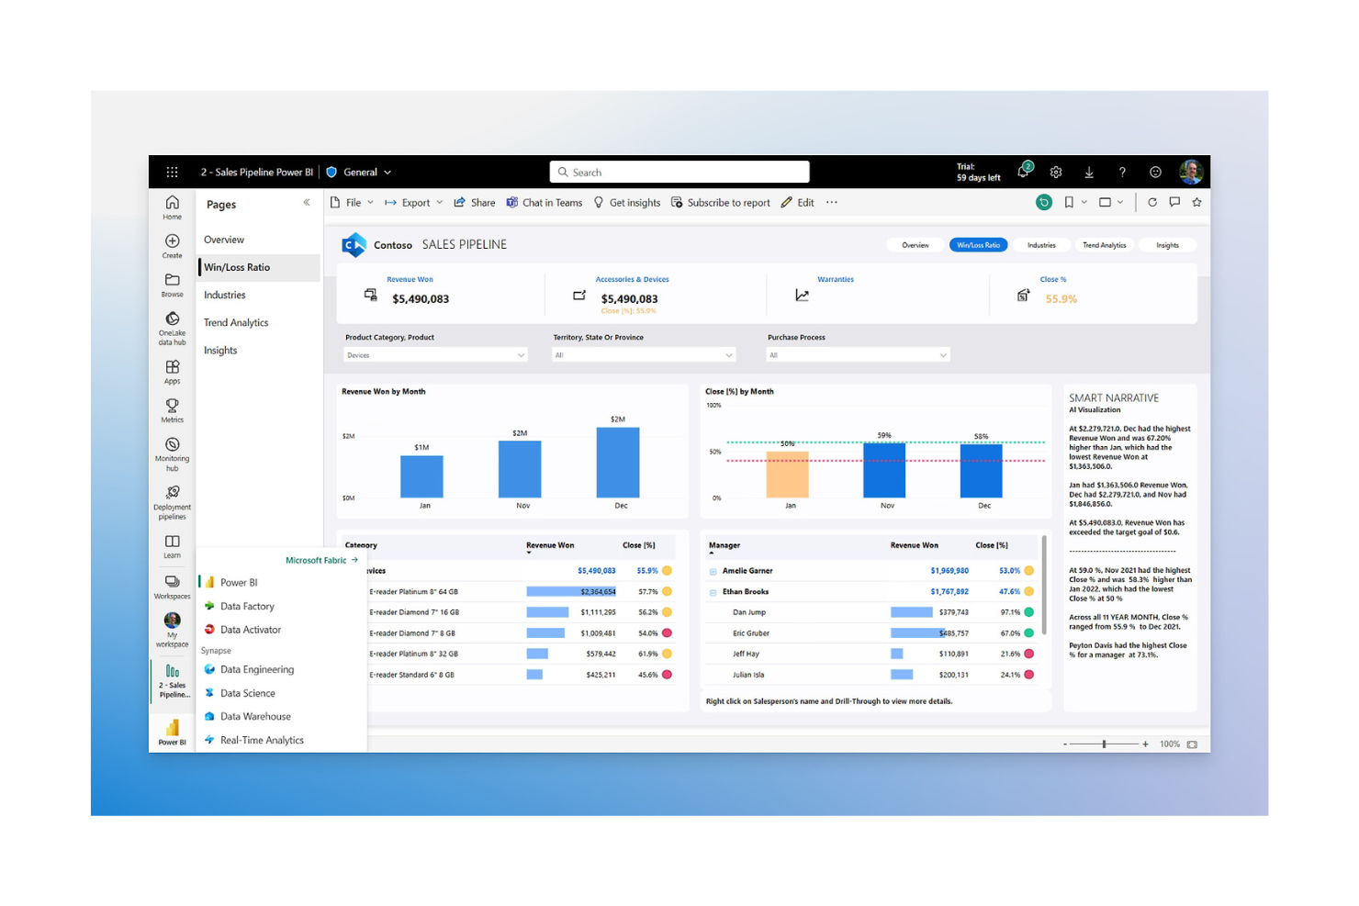Add the report to favorites via star icon

click(1196, 202)
